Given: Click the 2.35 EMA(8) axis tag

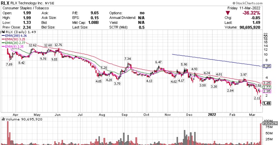Looking at the screenshot, I should 267,91.
